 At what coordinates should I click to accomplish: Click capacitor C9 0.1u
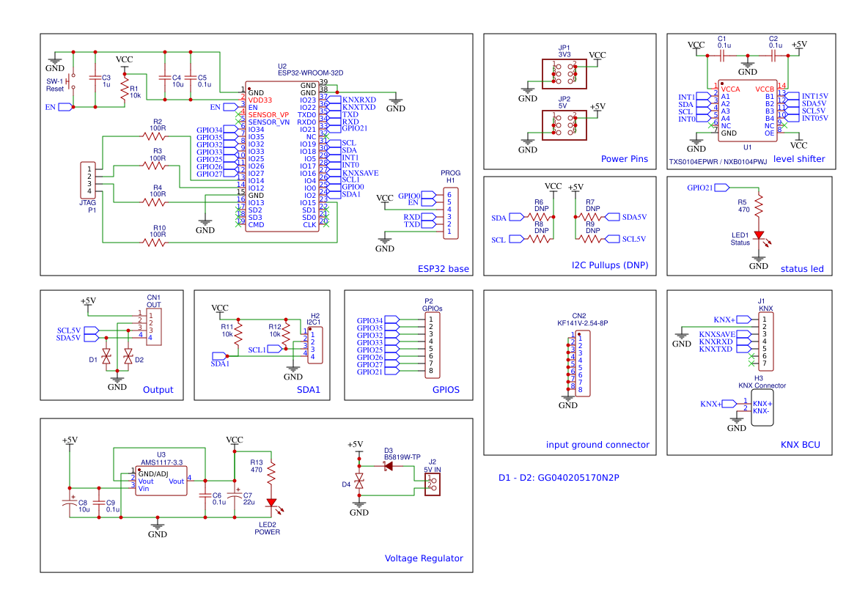click(99, 502)
